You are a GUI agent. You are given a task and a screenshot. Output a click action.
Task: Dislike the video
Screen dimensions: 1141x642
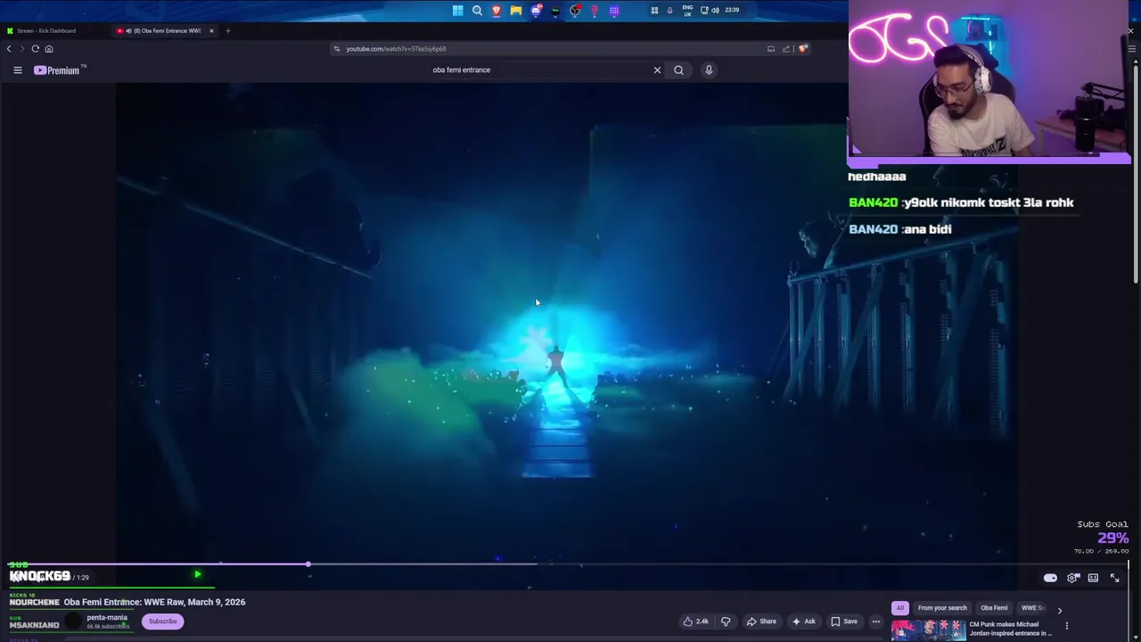click(x=726, y=621)
